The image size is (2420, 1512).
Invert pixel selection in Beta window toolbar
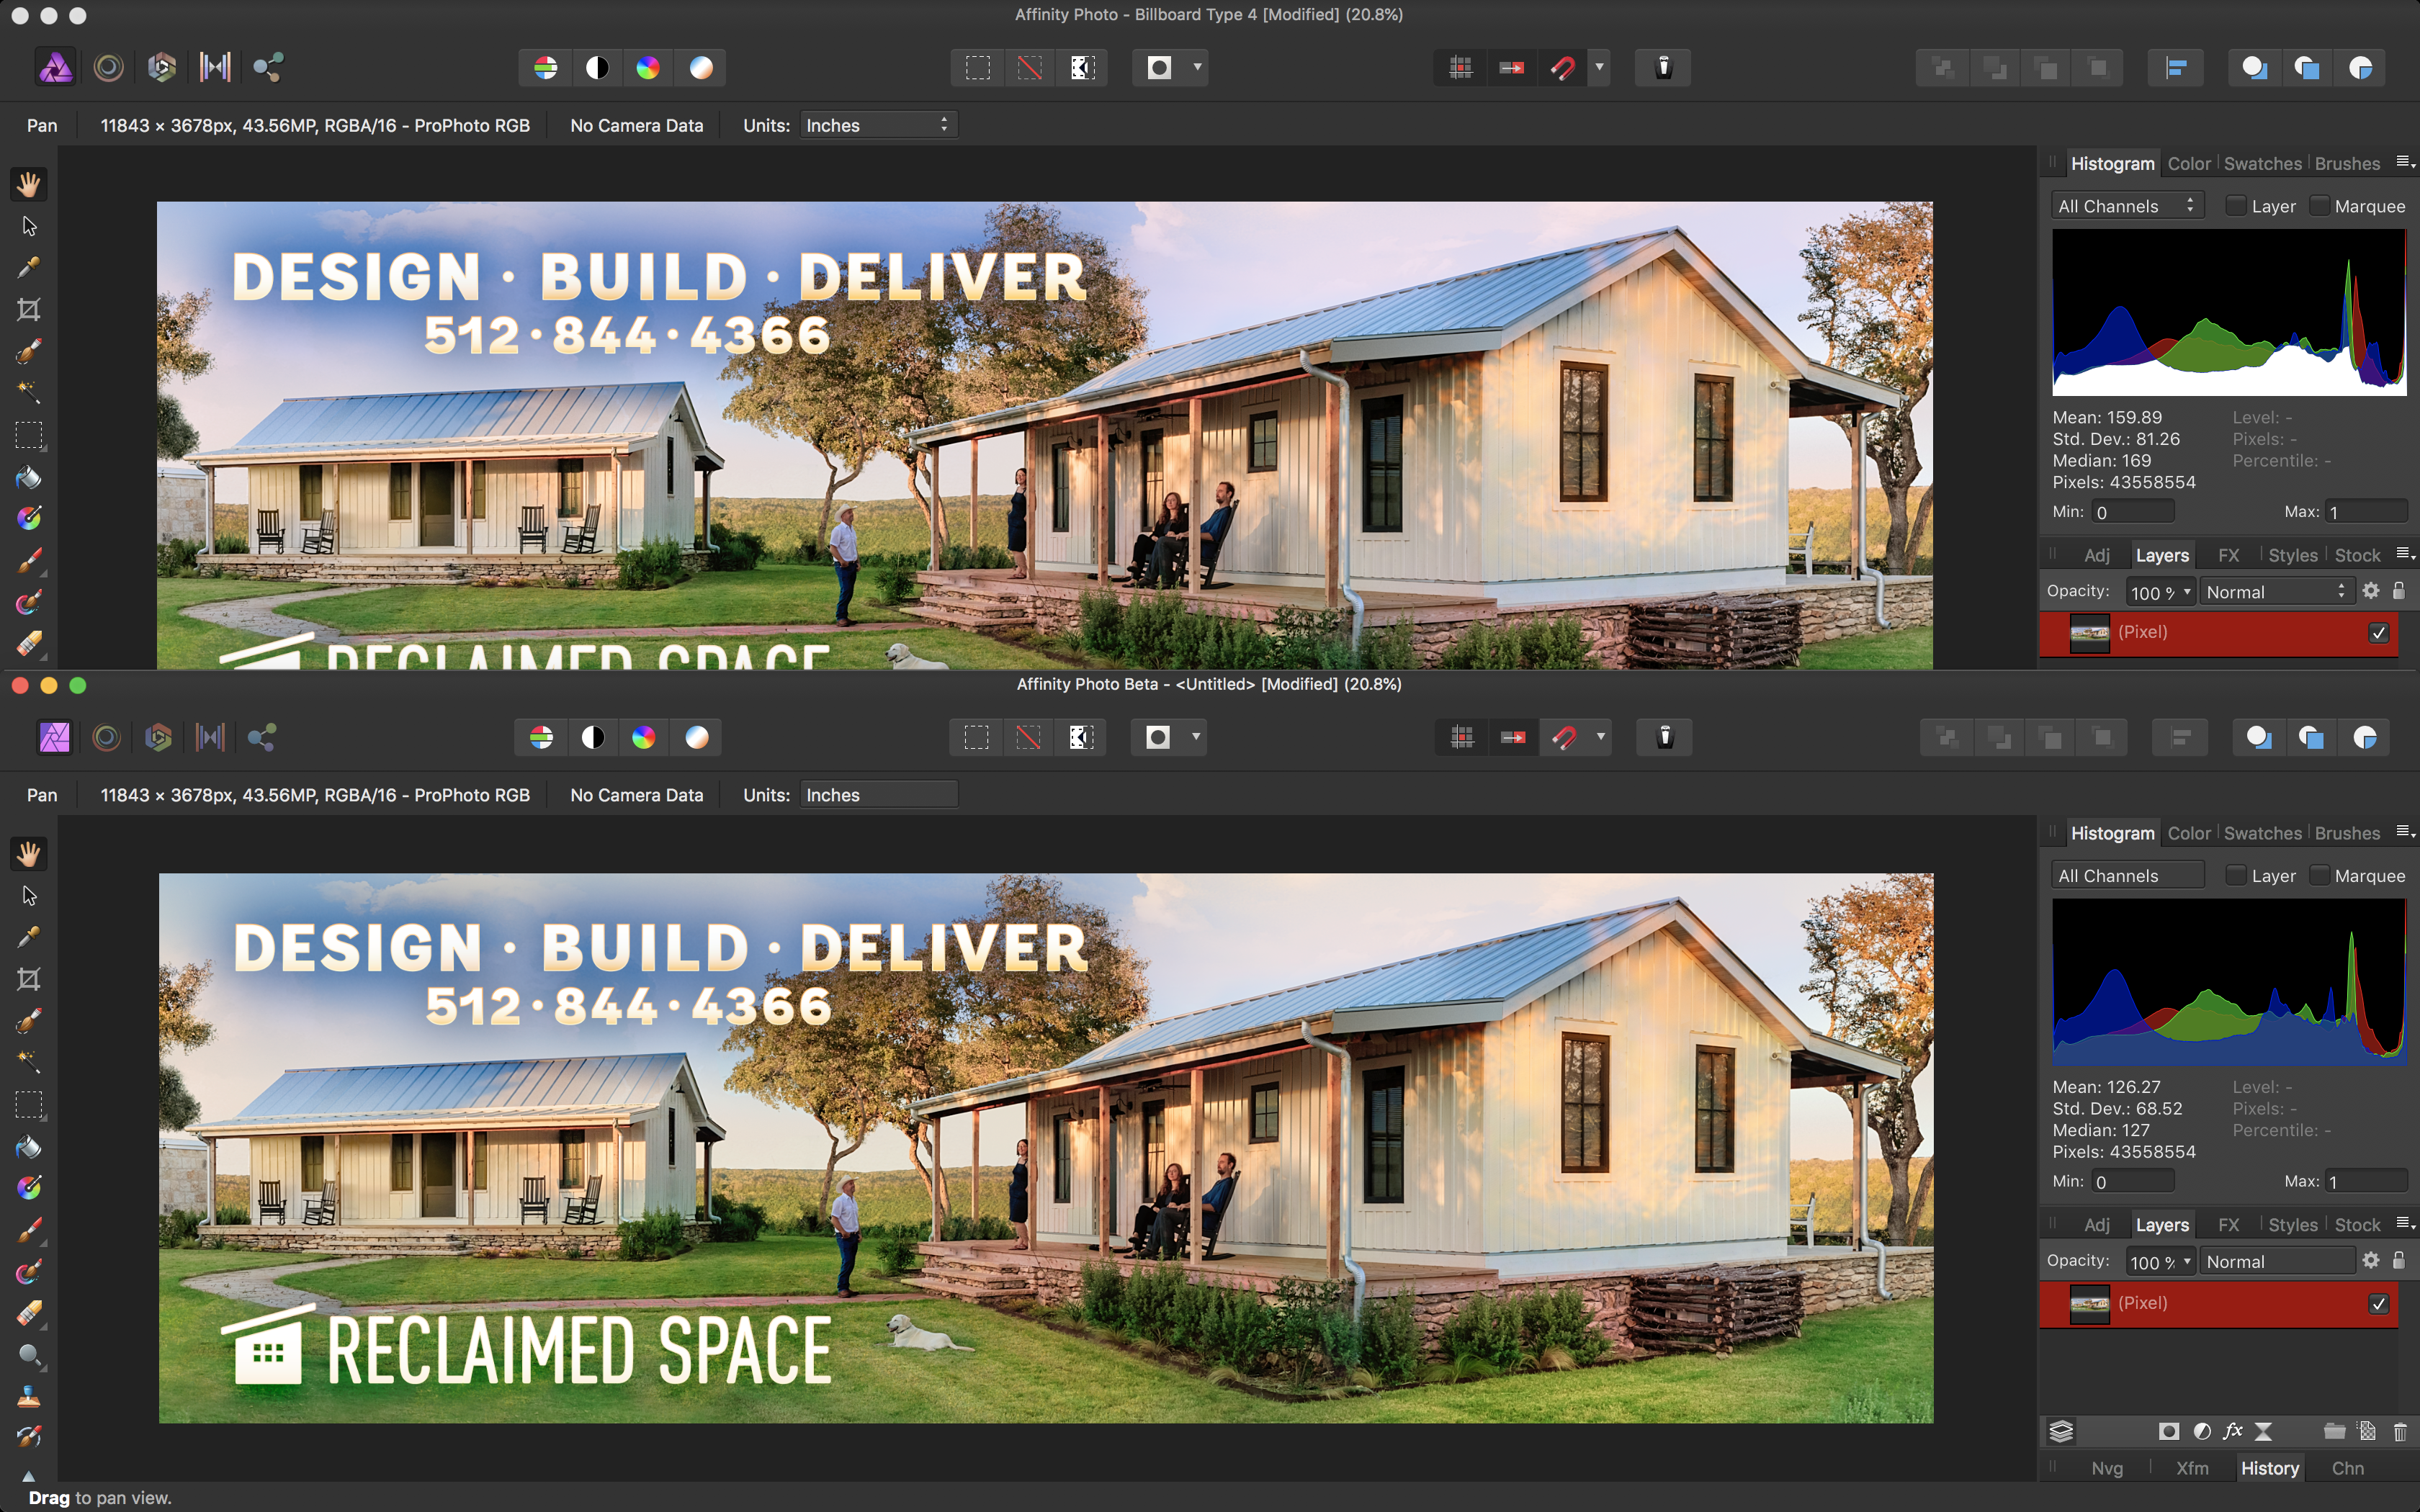[1081, 738]
